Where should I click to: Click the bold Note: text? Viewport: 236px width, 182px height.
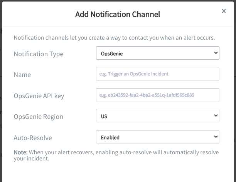pos(20,152)
